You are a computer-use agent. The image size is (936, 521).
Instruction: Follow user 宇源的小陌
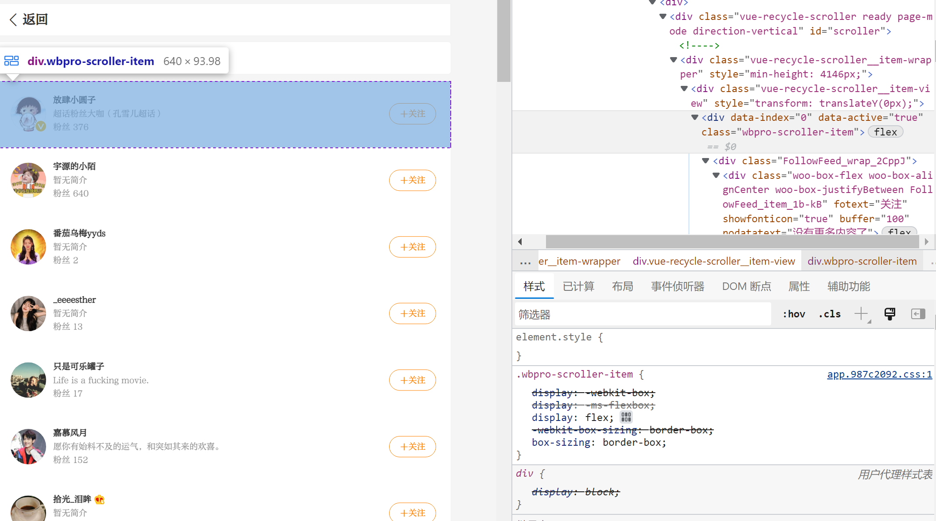coord(412,180)
